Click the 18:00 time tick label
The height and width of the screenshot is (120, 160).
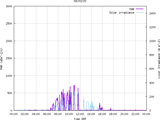113,114
